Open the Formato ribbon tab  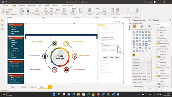pos(55,6)
